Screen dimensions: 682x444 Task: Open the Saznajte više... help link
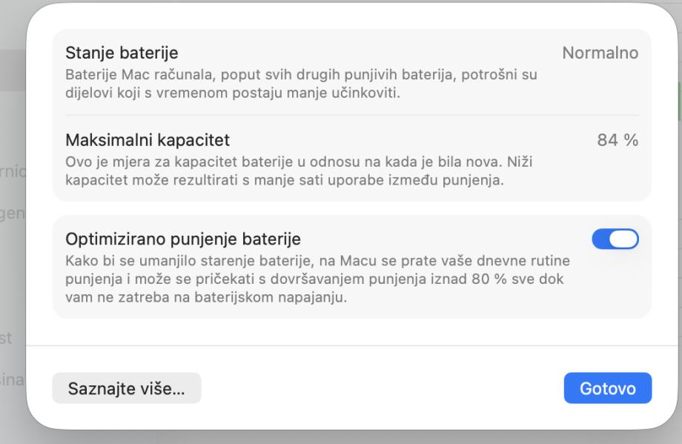coord(126,388)
